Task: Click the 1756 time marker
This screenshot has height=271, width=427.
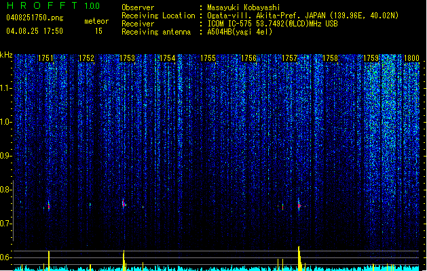Action: [x=248, y=58]
